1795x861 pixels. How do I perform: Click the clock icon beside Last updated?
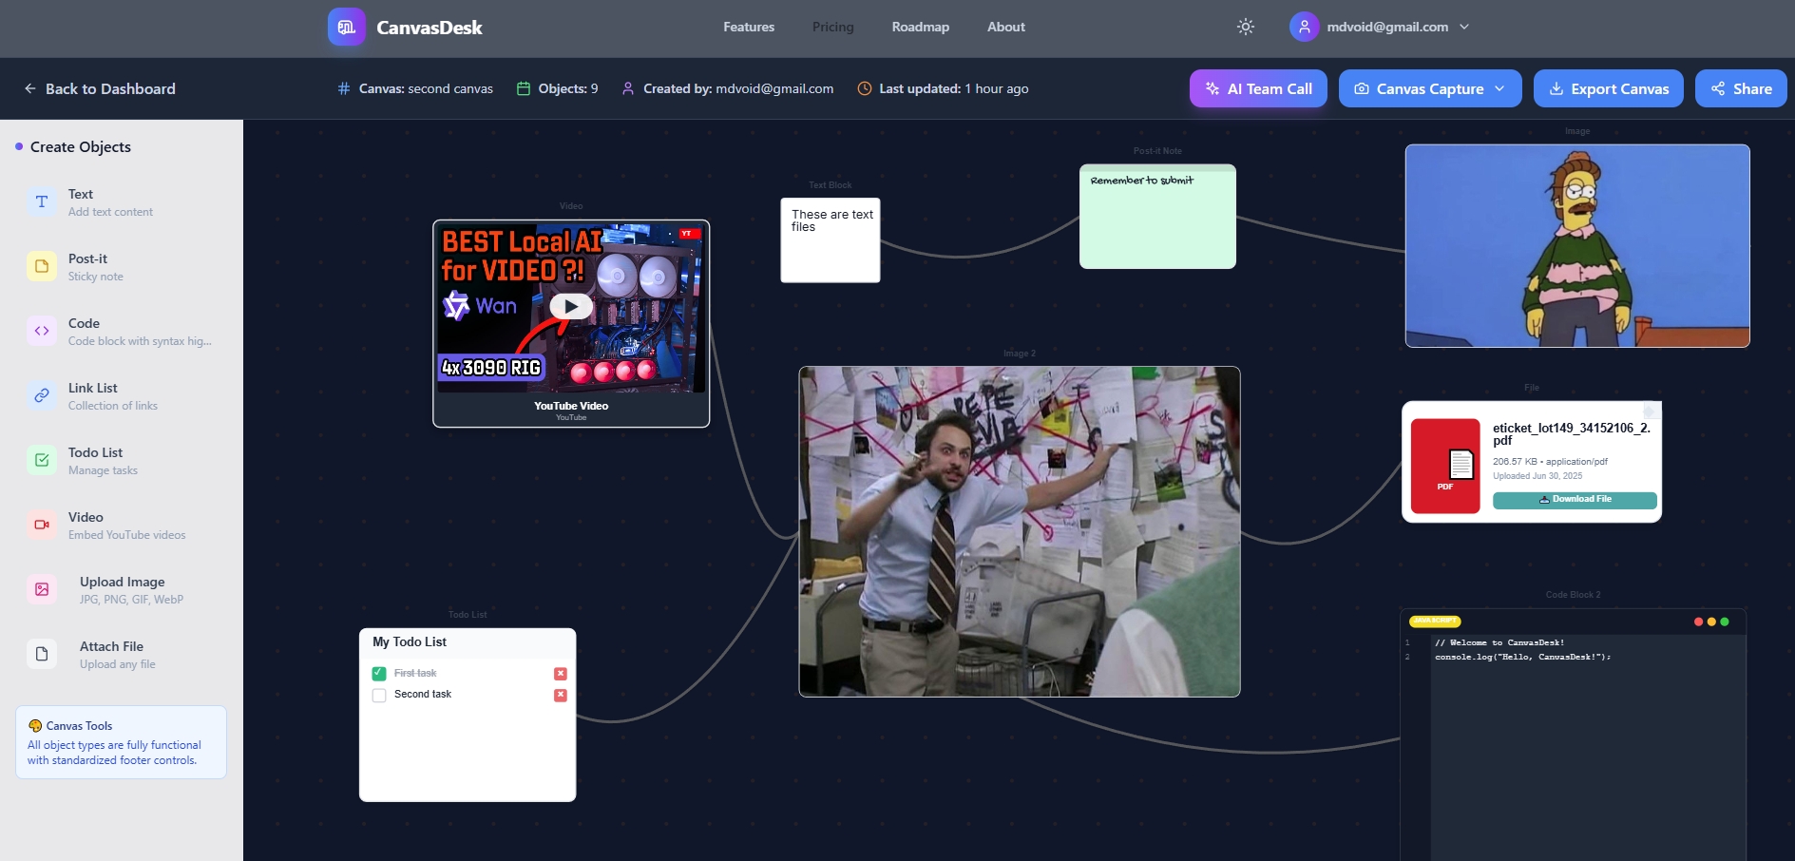[865, 88]
